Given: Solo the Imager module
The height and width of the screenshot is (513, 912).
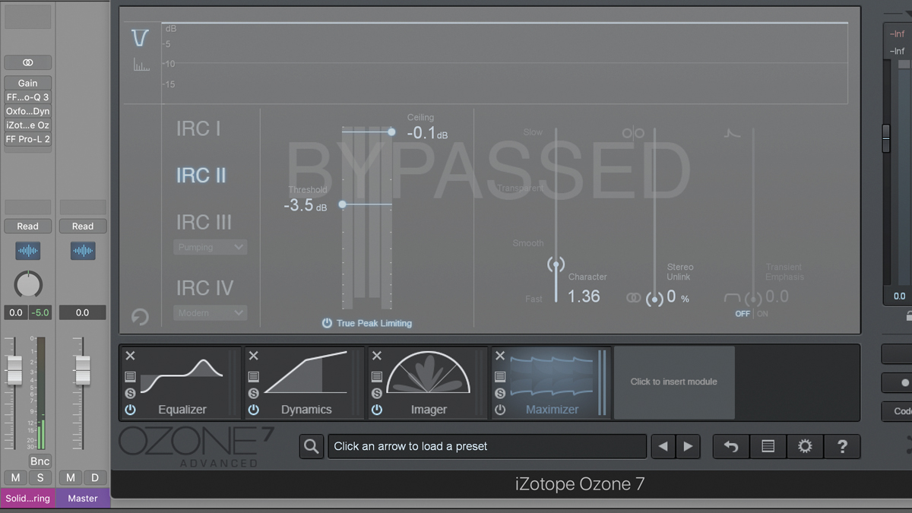Looking at the screenshot, I should pos(376,393).
